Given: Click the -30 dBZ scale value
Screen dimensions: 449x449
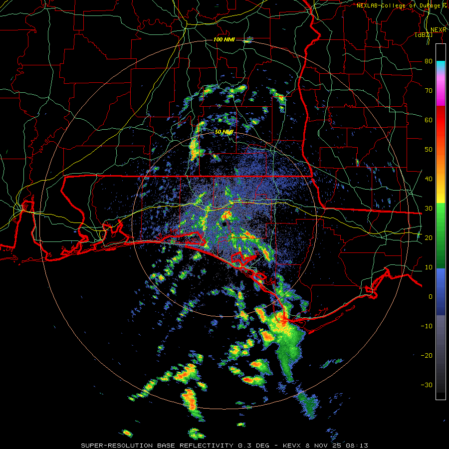Looking at the screenshot, I should pyautogui.click(x=427, y=385).
